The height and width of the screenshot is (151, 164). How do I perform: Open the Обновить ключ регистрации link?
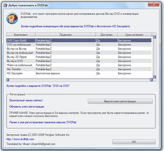tap(27, 107)
